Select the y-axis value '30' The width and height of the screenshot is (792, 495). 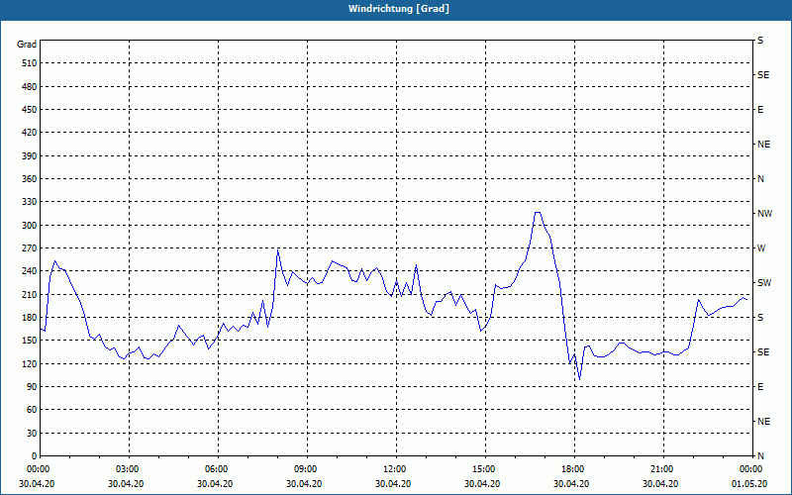[32, 434]
